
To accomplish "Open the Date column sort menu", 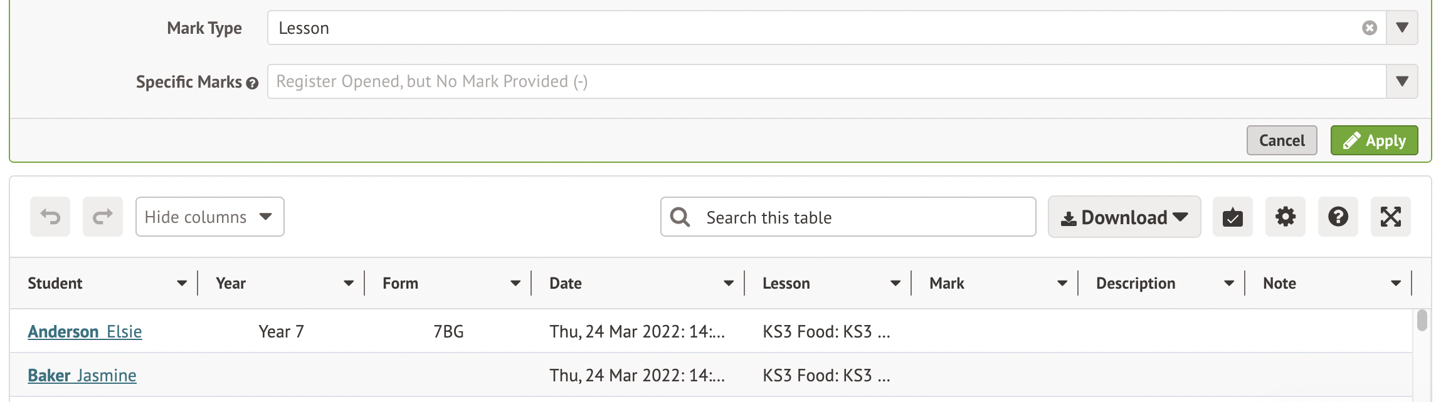I will (729, 284).
